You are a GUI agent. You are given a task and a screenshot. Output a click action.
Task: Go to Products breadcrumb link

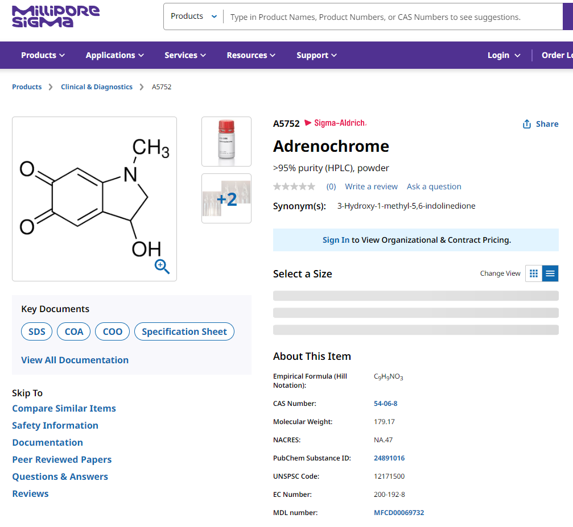tap(27, 87)
